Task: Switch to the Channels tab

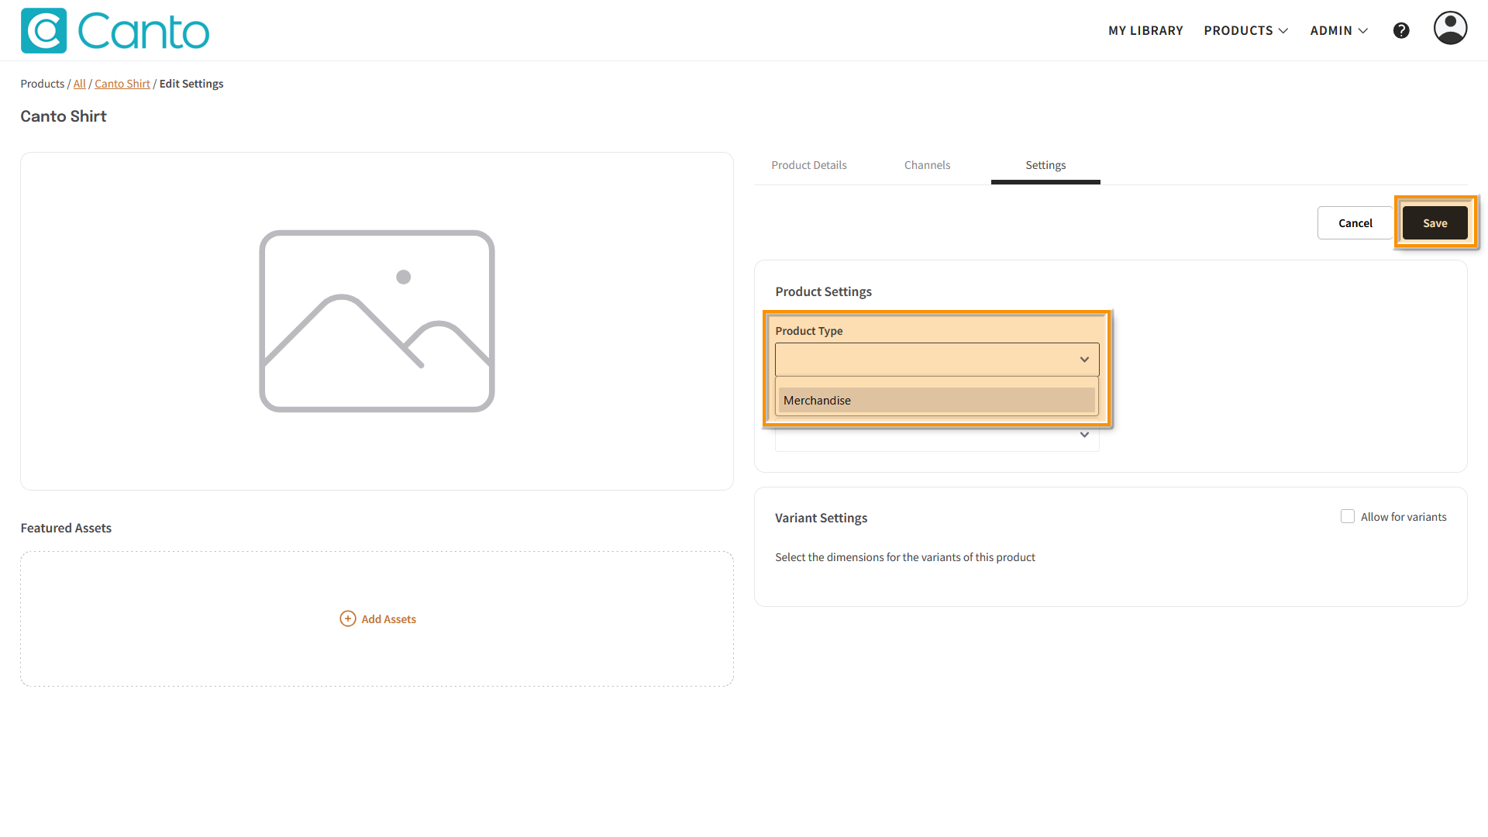Action: pos(927,165)
